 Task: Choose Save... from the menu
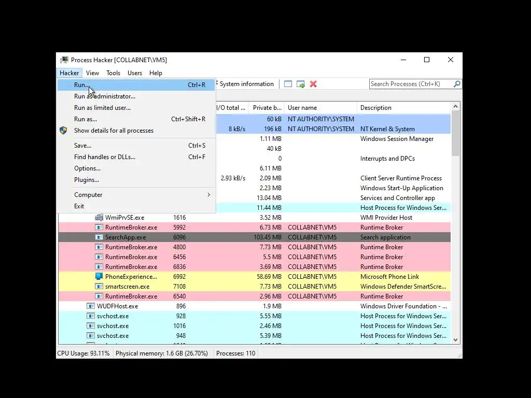coord(136,146)
